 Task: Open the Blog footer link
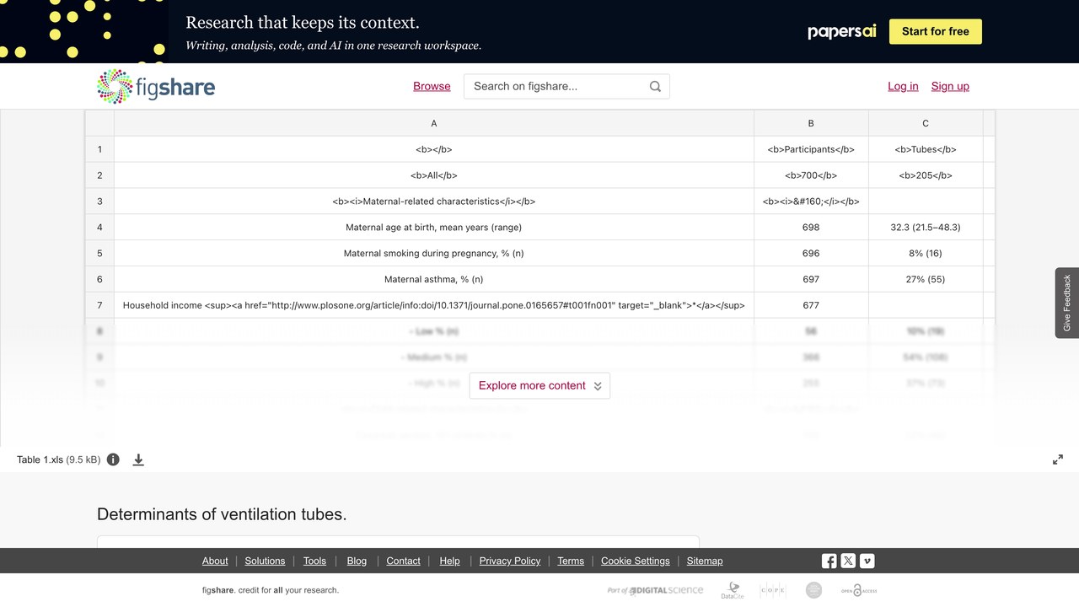[x=357, y=561]
